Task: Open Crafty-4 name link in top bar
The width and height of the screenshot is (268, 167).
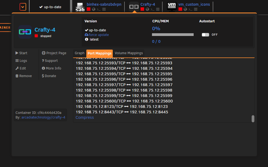Action: pos(148,4)
